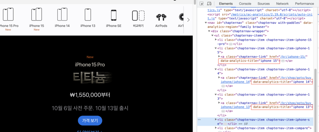Open the Network tab
The image size is (319, 132).
coord(282,4)
